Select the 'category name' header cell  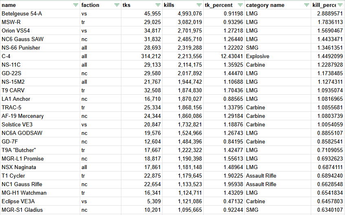click(278, 5)
